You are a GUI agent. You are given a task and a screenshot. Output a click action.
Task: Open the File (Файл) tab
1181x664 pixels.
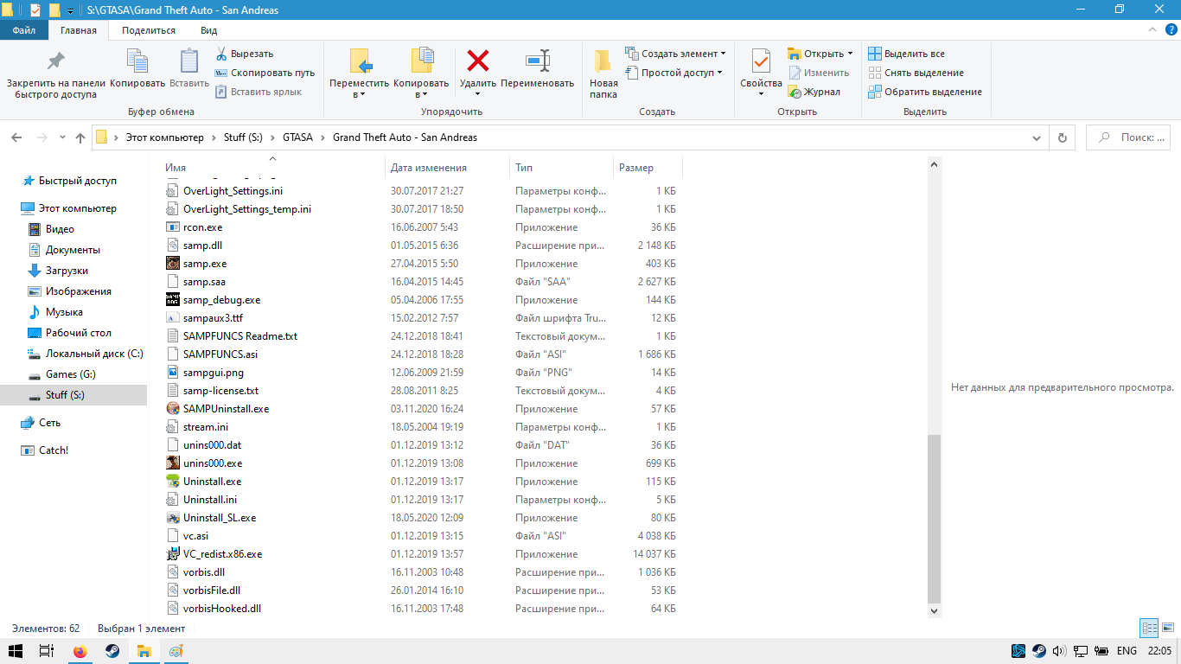[x=24, y=30]
